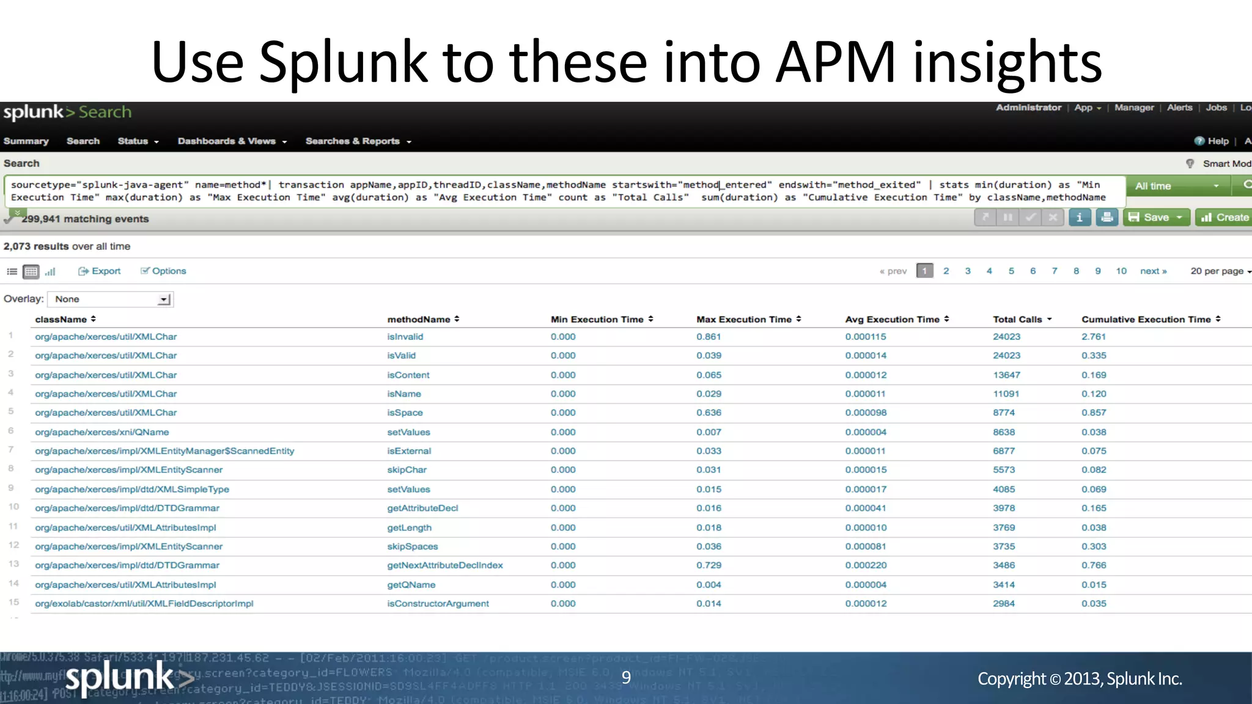Click XMLFieldDescriptorImpl class in row 15

tap(144, 604)
